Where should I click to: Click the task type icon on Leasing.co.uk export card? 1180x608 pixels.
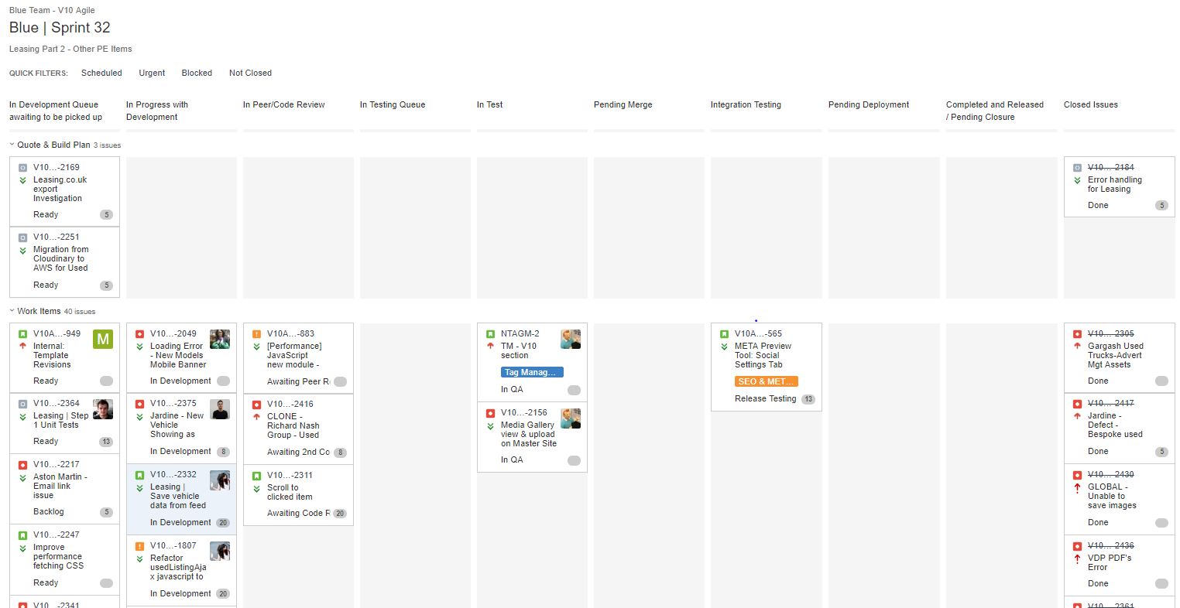(x=22, y=168)
